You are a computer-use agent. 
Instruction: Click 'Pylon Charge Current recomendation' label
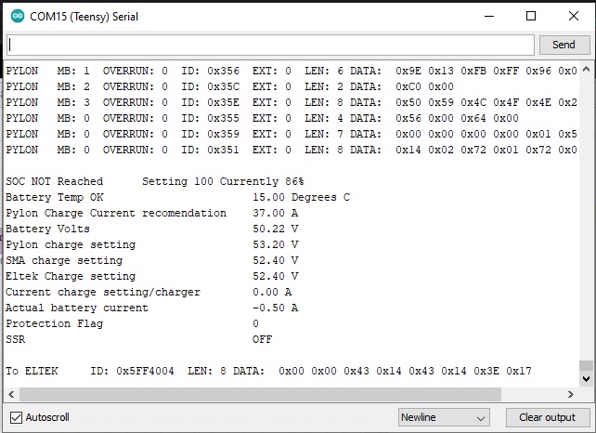click(x=116, y=213)
